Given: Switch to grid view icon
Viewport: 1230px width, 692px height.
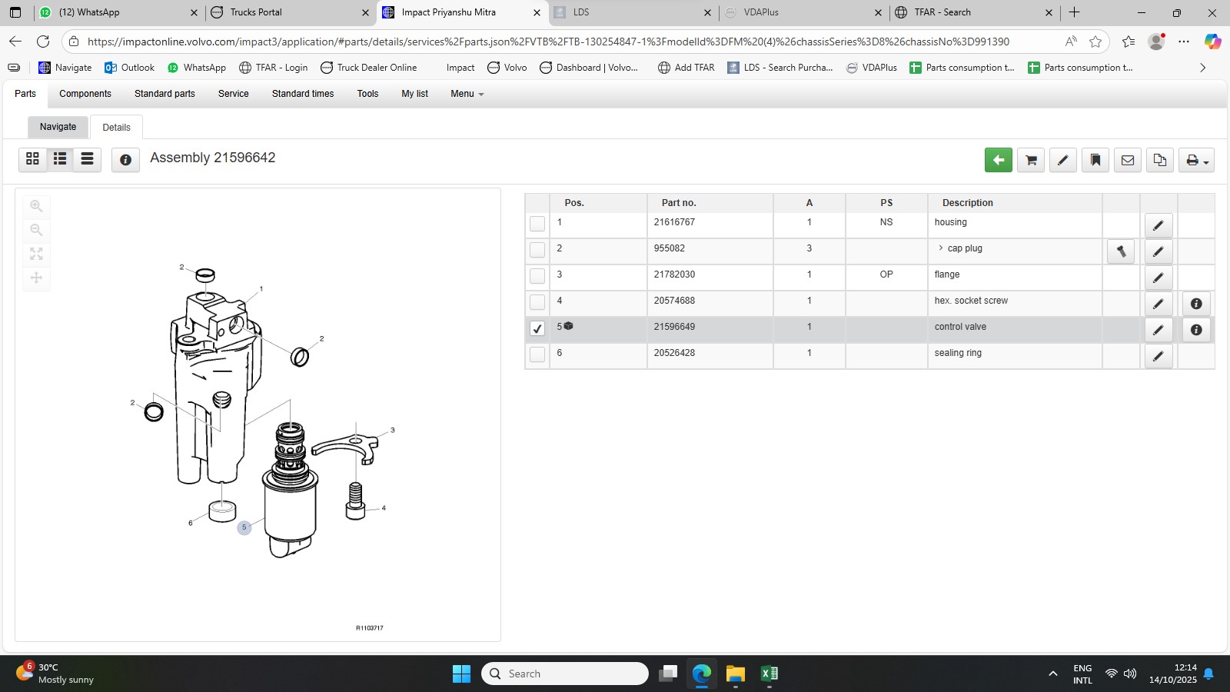Looking at the screenshot, I should (x=32, y=158).
